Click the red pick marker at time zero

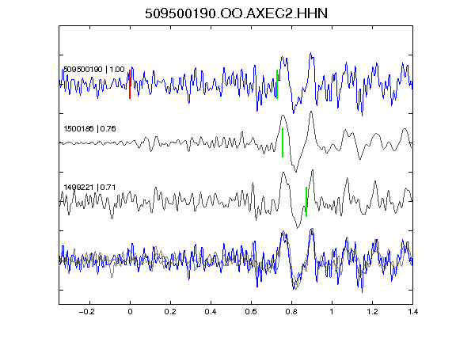click(130, 85)
